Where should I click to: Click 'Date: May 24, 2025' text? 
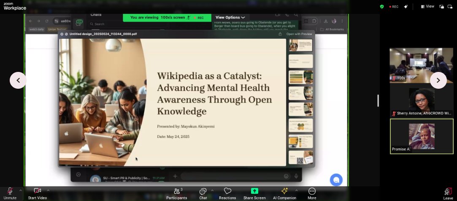pyautogui.click(x=173, y=137)
